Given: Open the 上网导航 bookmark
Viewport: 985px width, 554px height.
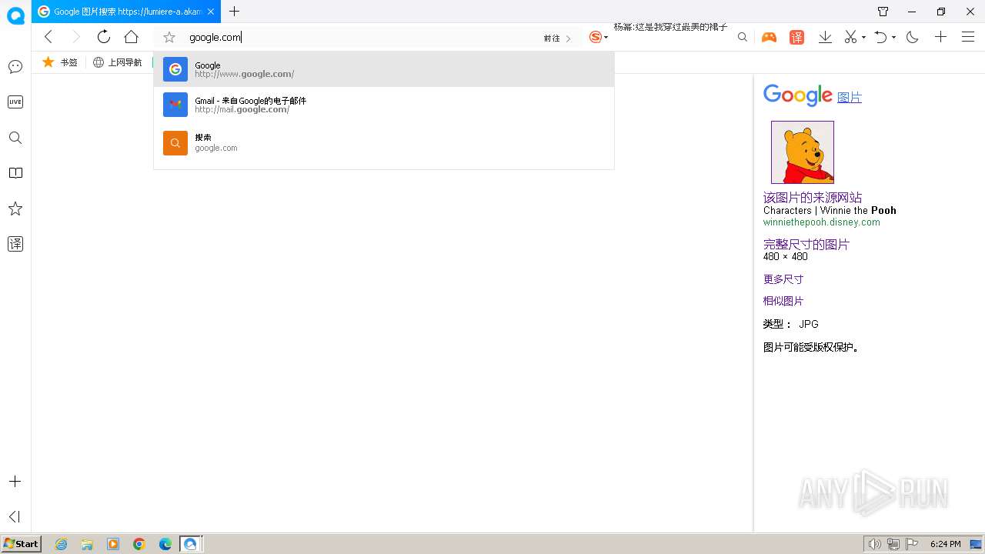Looking at the screenshot, I should (118, 62).
